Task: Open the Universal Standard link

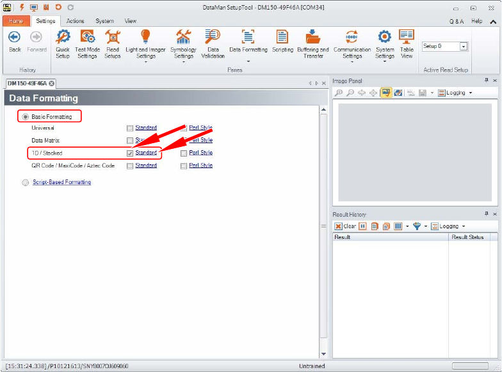Action: (146, 128)
